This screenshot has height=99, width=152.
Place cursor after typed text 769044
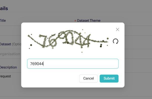[x=43, y=64]
